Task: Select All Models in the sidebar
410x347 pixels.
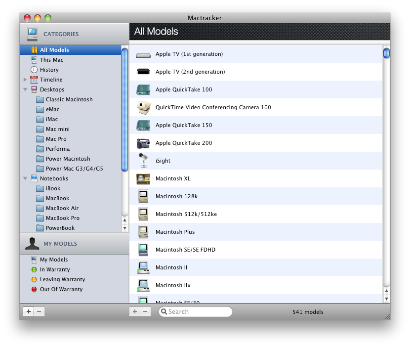Action: click(x=71, y=50)
